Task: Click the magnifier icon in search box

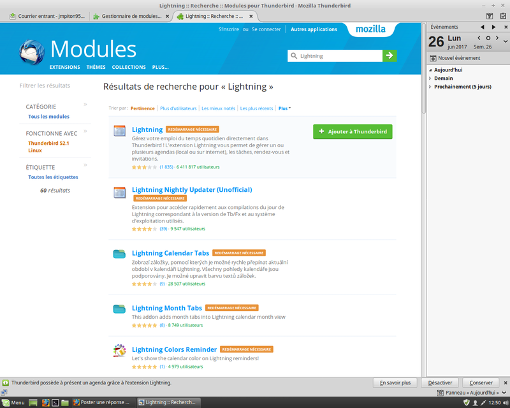Action: click(x=294, y=55)
